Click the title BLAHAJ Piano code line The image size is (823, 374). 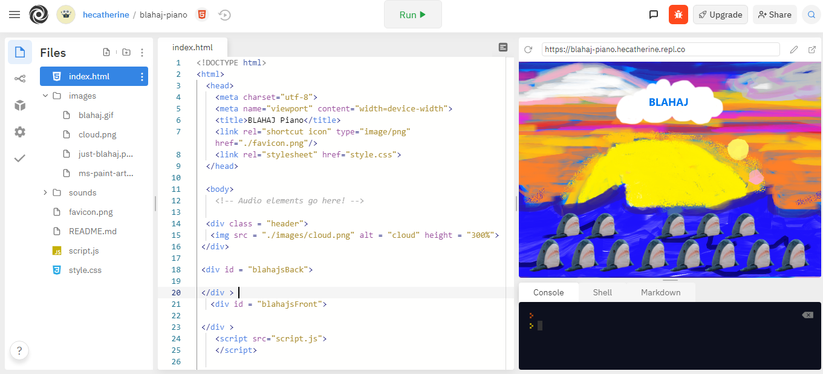point(278,120)
